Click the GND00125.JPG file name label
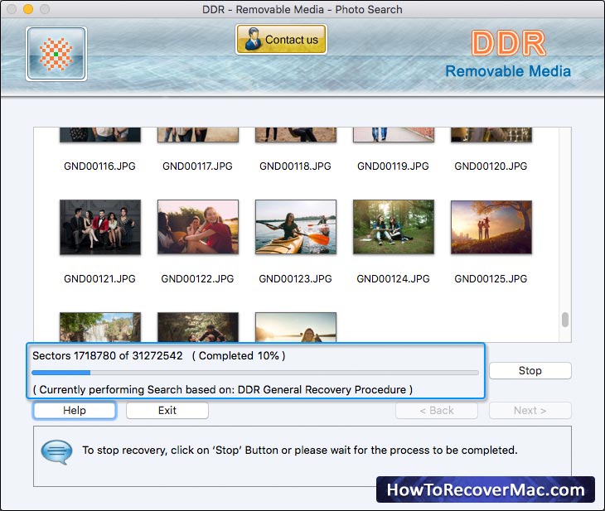 pyautogui.click(x=491, y=279)
